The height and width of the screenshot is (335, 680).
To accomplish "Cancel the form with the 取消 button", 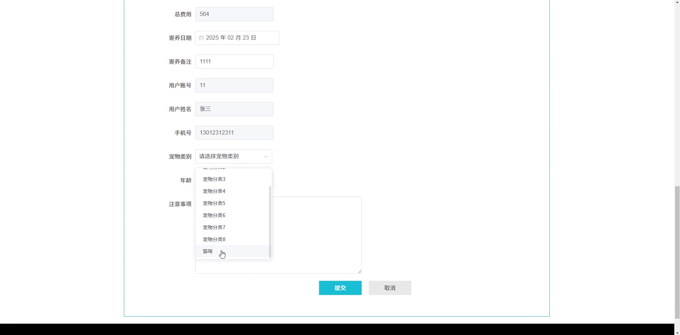I will 390,288.
